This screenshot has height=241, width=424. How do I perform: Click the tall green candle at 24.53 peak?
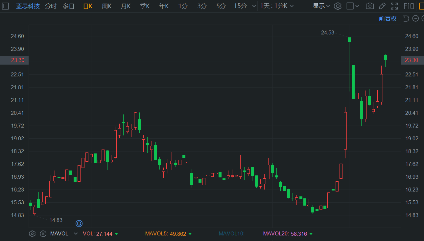[349, 40]
